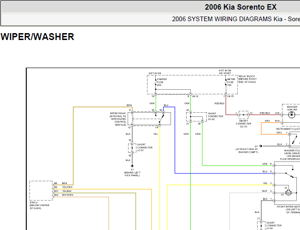Select the JB-15 connector label

pos(230,96)
